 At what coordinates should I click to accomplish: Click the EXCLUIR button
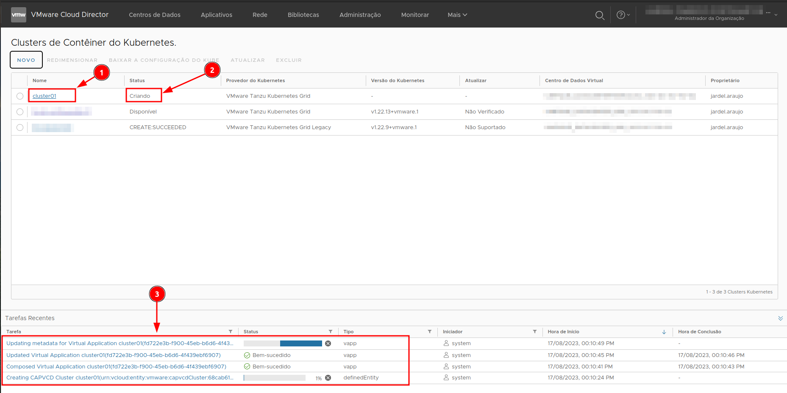click(x=289, y=60)
